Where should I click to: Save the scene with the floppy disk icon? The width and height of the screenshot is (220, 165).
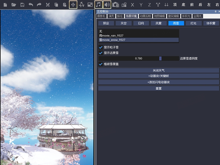(22, 5)
